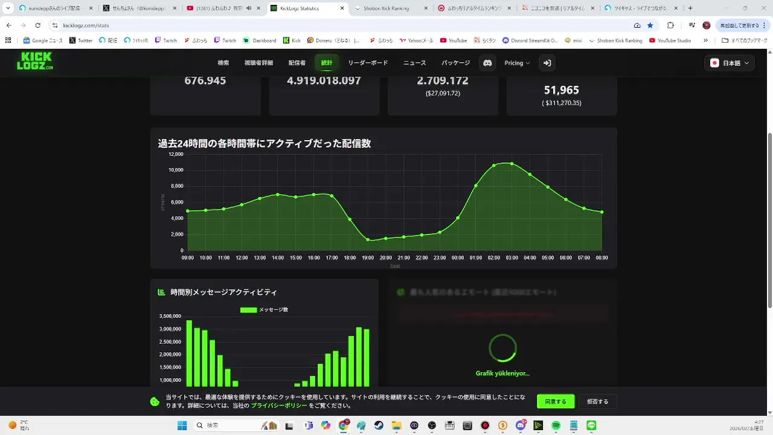Open the リーダーボード page

[368, 63]
